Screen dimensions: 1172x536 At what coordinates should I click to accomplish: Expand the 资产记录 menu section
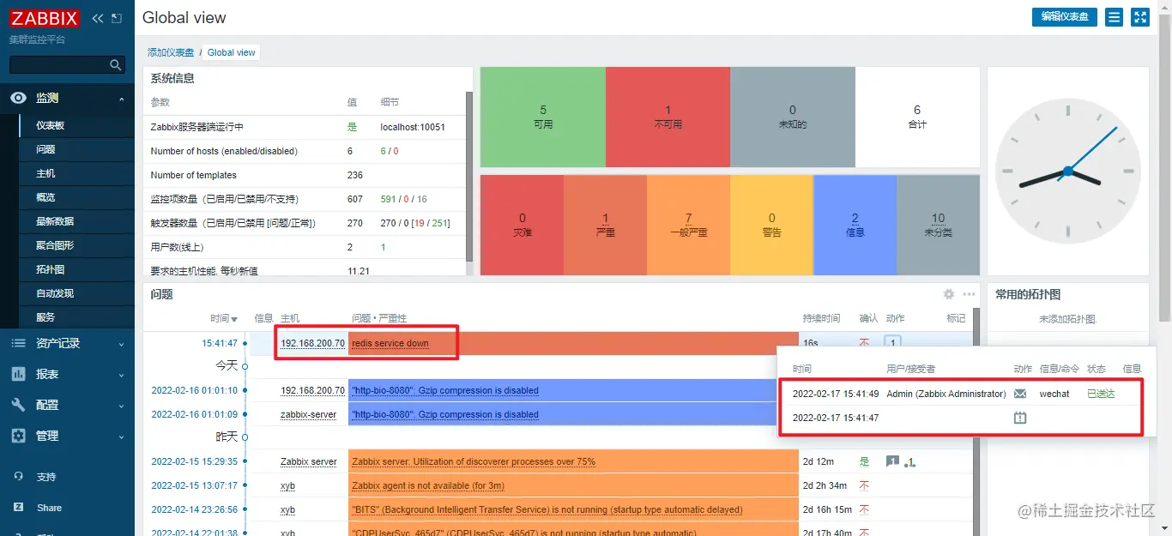point(67,343)
